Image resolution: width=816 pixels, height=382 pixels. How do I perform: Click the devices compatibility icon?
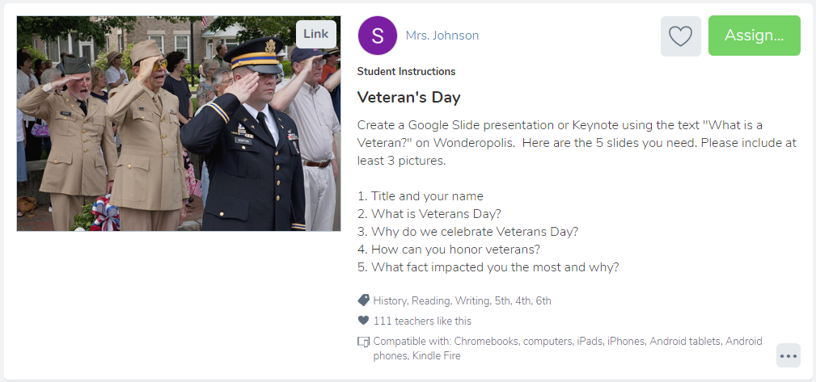[363, 342]
